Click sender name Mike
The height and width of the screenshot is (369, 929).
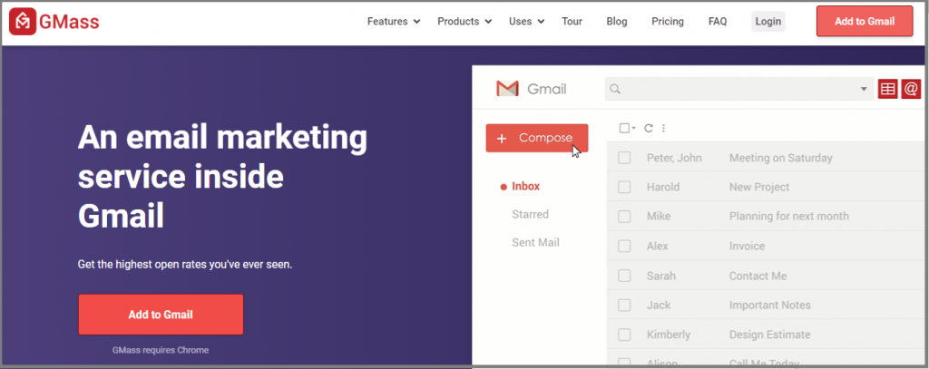pos(659,216)
